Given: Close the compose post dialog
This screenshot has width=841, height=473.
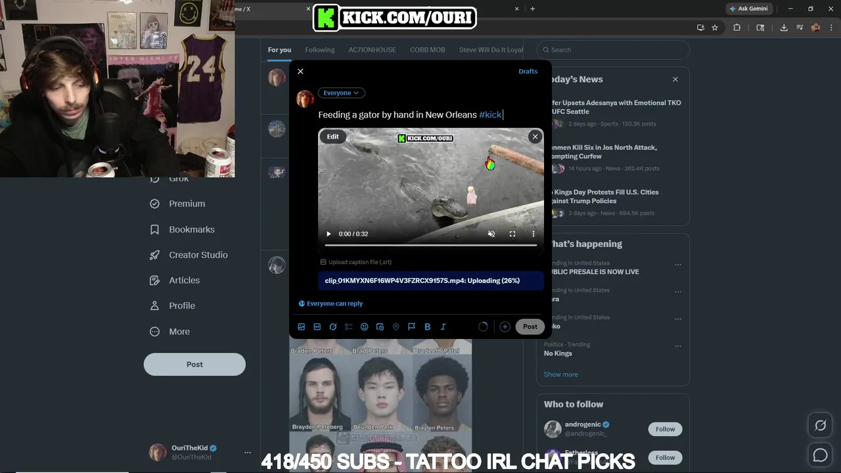Looking at the screenshot, I should click(300, 72).
